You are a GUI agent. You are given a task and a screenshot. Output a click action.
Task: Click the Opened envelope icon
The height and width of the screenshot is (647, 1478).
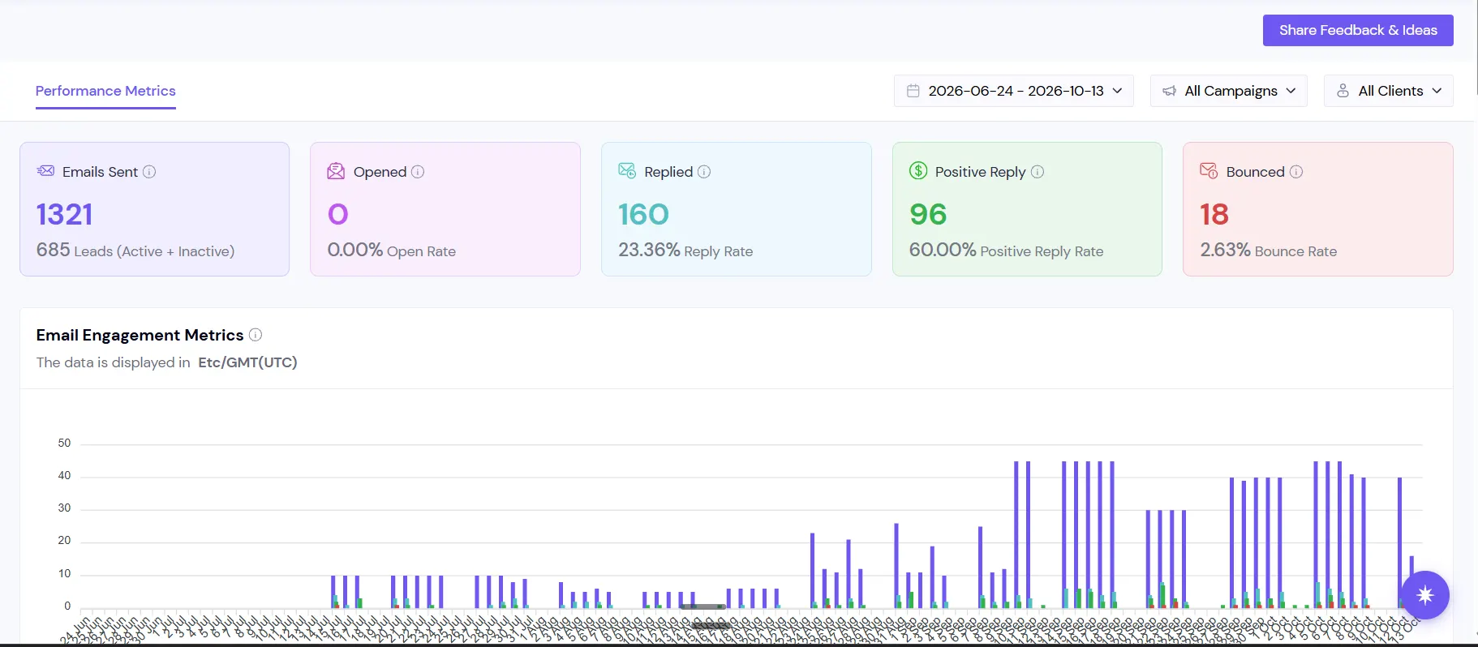336,171
